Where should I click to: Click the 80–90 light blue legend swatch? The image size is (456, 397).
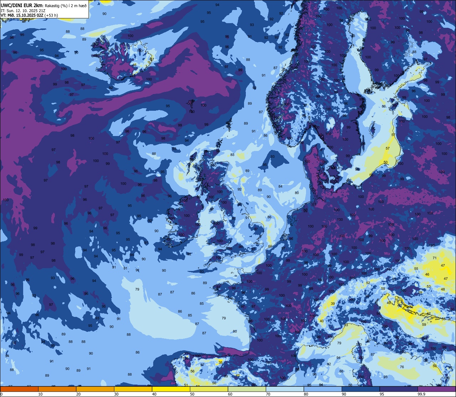pos(323,389)
